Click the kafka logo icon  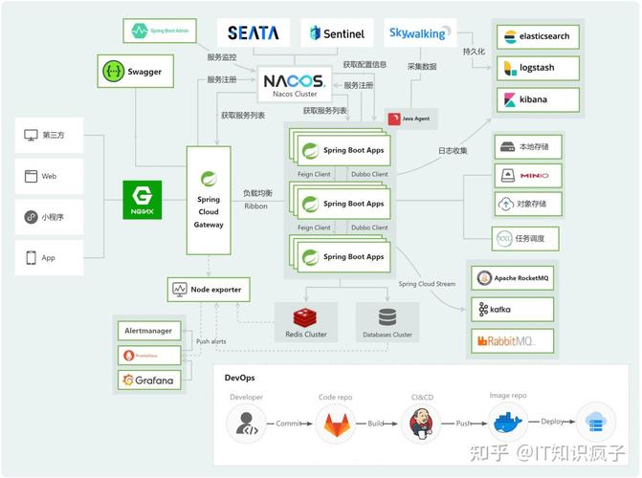tap(483, 310)
